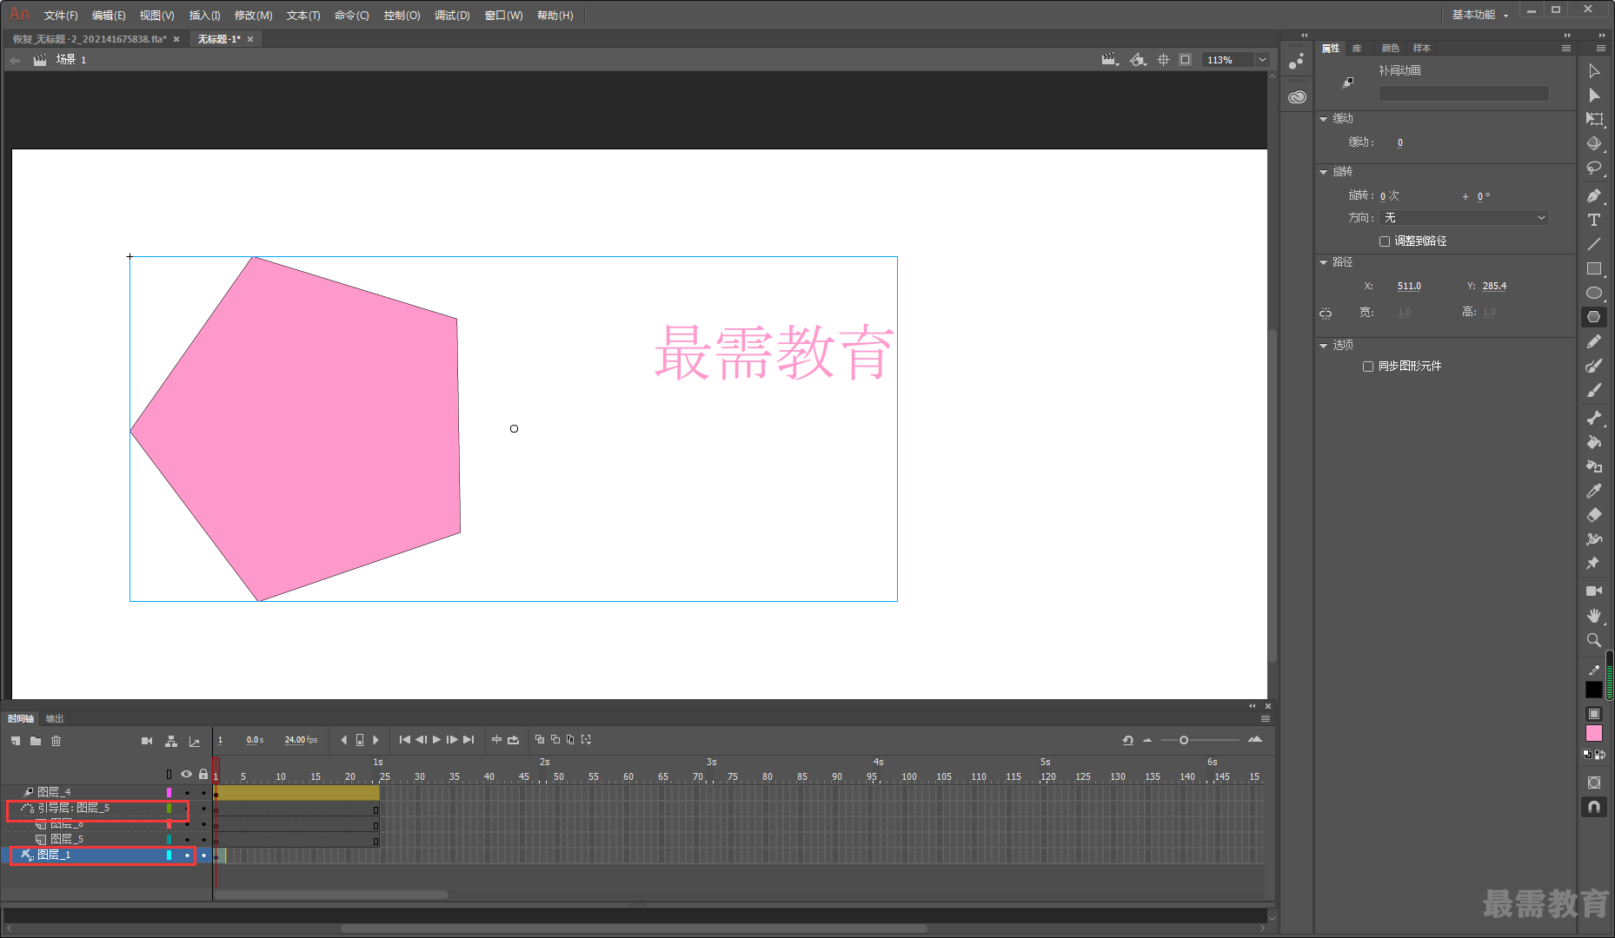Collapse the 旋转 section

[1324, 172]
